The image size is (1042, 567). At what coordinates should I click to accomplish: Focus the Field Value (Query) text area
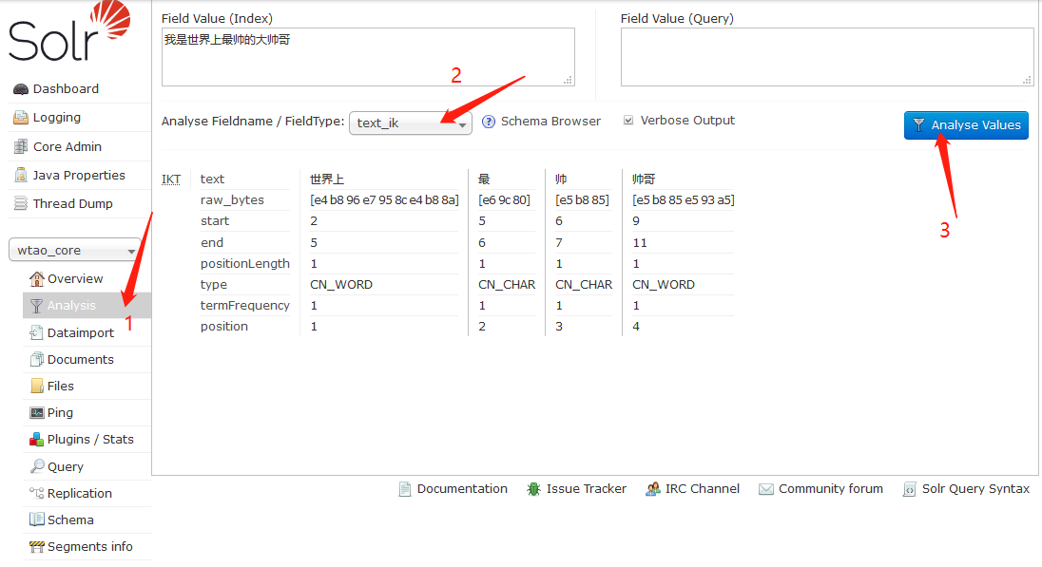(x=827, y=57)
